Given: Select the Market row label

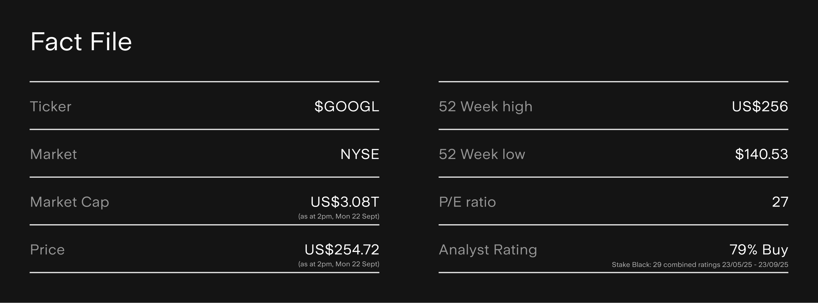Looking at the screenshot, I should pos(53,154).
